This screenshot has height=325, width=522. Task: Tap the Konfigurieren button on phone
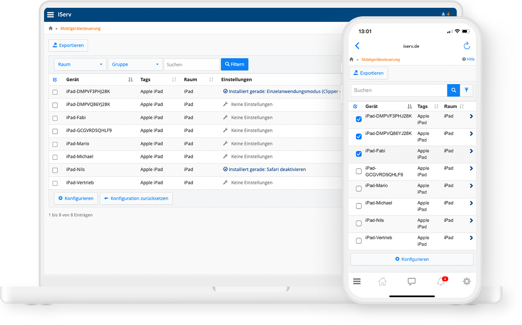click(x=412, y=259)
